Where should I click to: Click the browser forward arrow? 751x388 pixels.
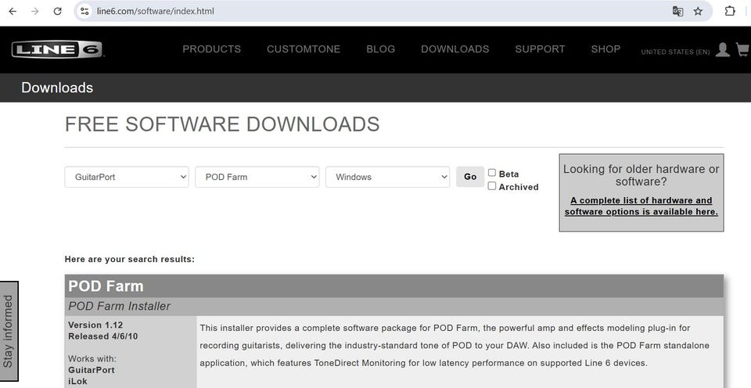coord(35,11)
